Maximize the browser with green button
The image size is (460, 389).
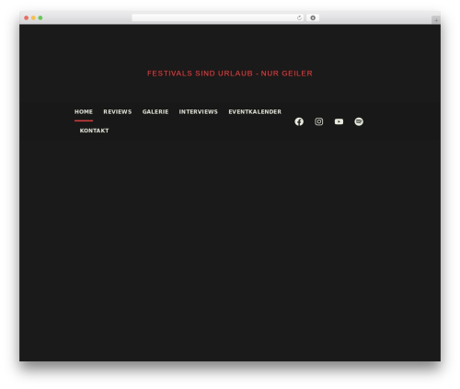tap(40, 17)
